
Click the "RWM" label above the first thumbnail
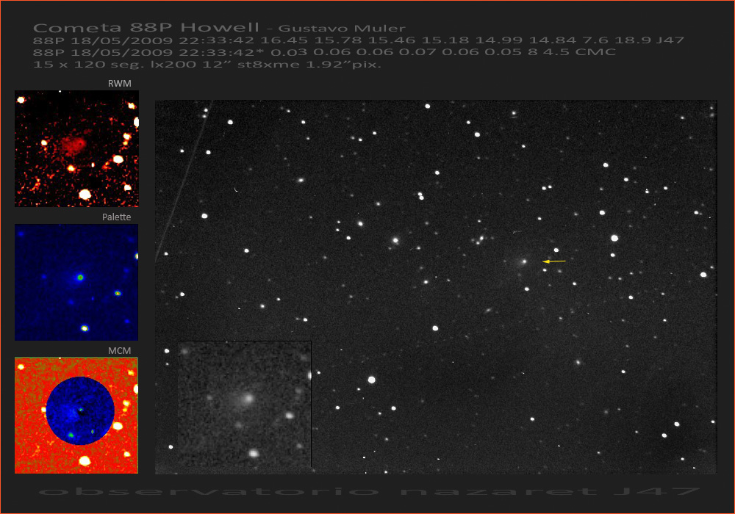[x=120, y=83]
